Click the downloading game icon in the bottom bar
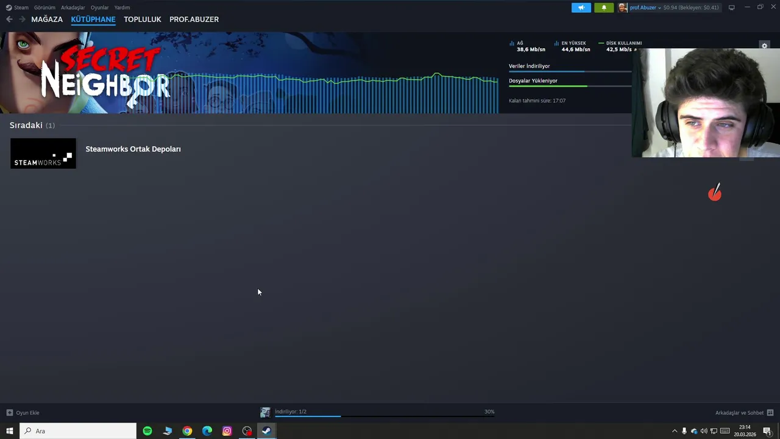 point(265,413)
